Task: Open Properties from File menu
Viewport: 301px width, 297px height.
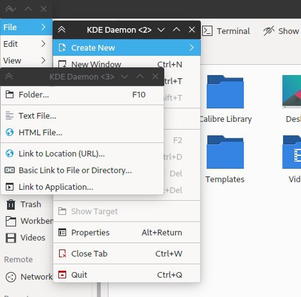Action: click(126, 232)
